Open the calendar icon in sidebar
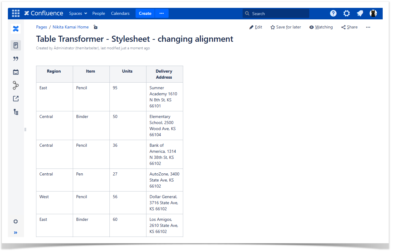This screenshot has width=393, height=252. click(16, 72)
